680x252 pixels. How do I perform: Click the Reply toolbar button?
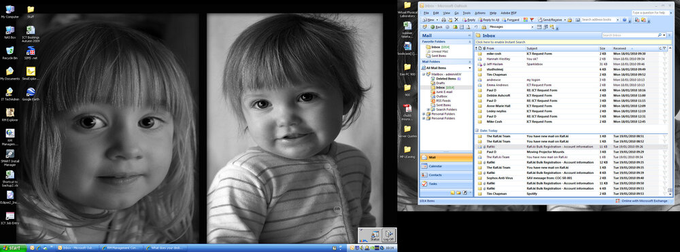469,20
